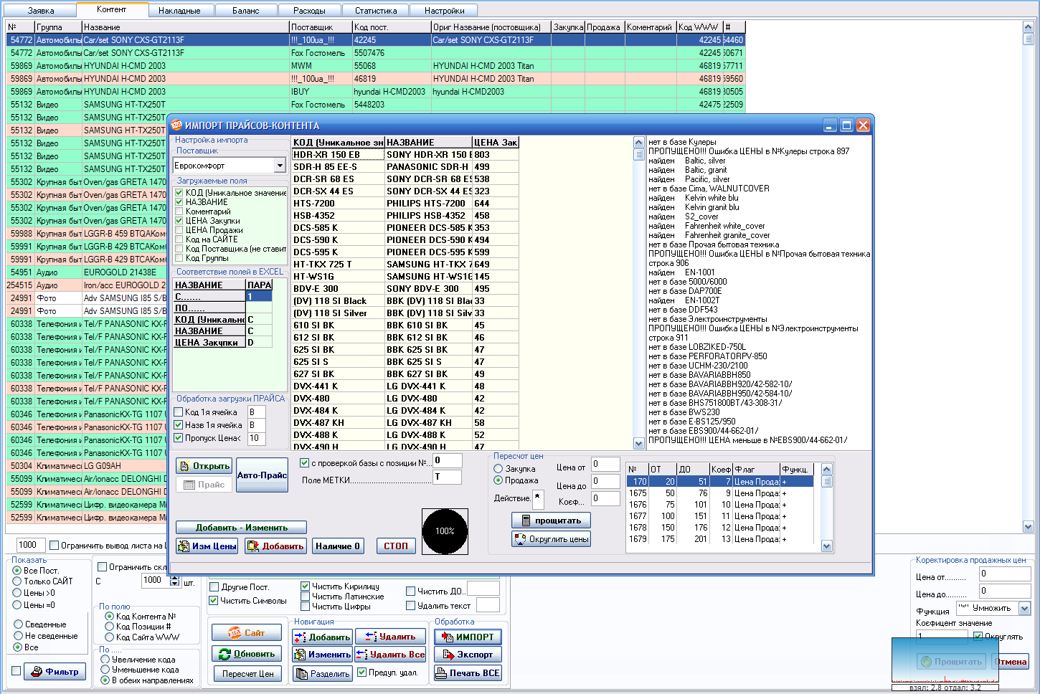The width and height of the screenshot is (1040, 694).
Task: Click the Экспорт button with arrow icon
Action: point(468,655)
